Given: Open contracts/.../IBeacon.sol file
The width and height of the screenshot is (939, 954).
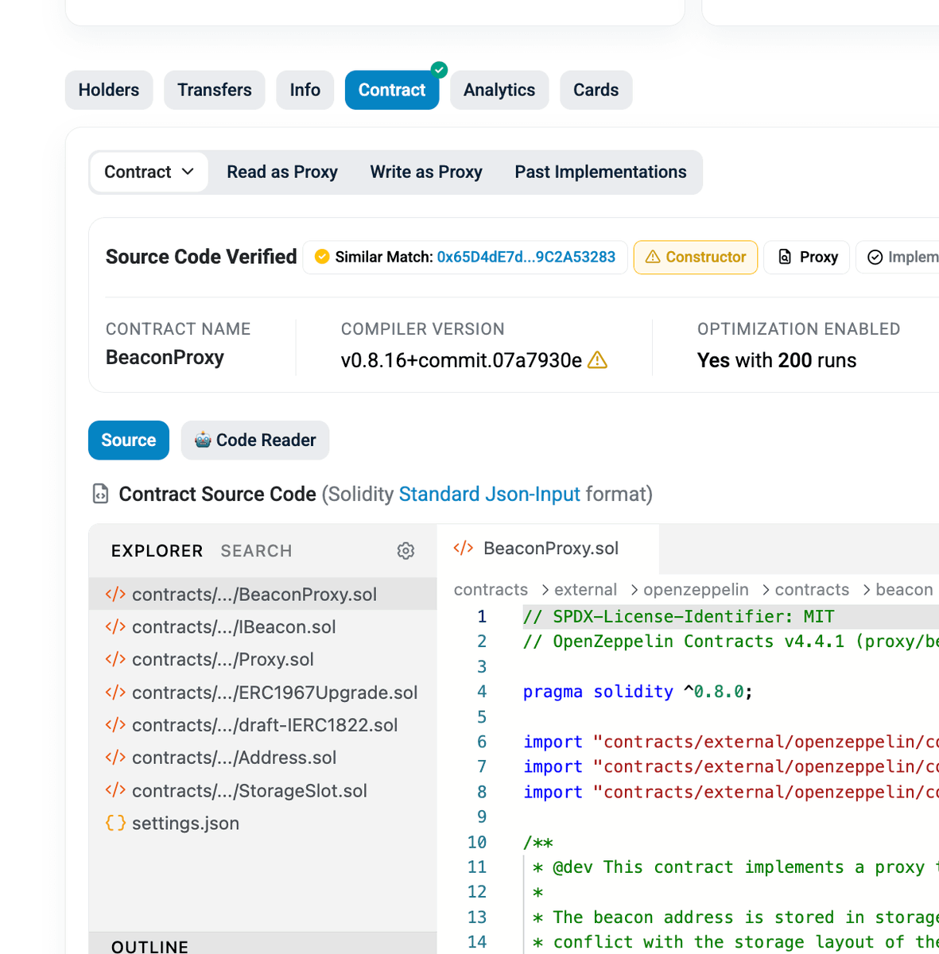Looking at the screenshot, I should click(x=263, y=627).
